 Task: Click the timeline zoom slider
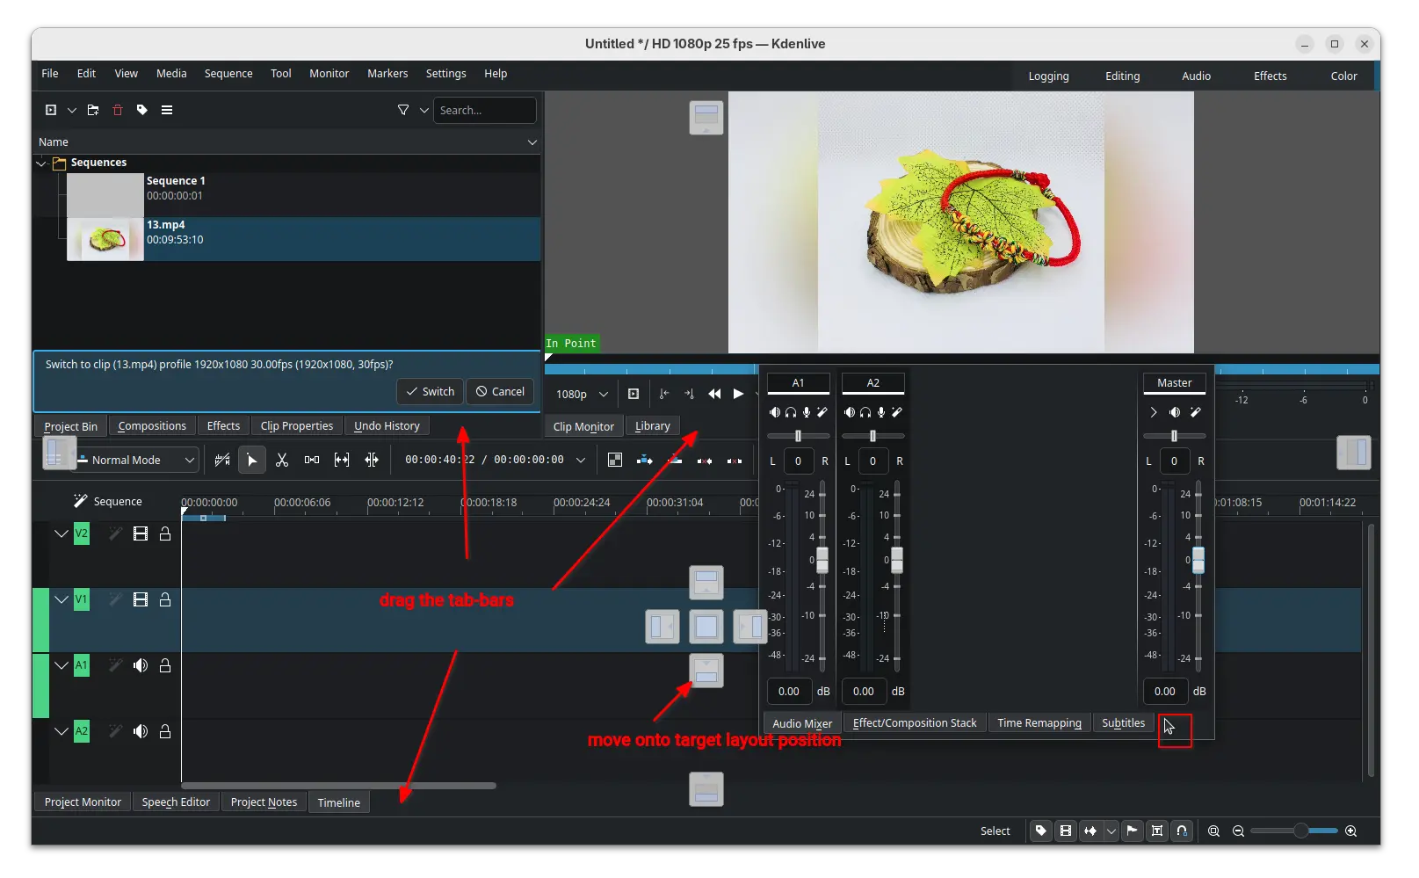(x=1300, y=831)
